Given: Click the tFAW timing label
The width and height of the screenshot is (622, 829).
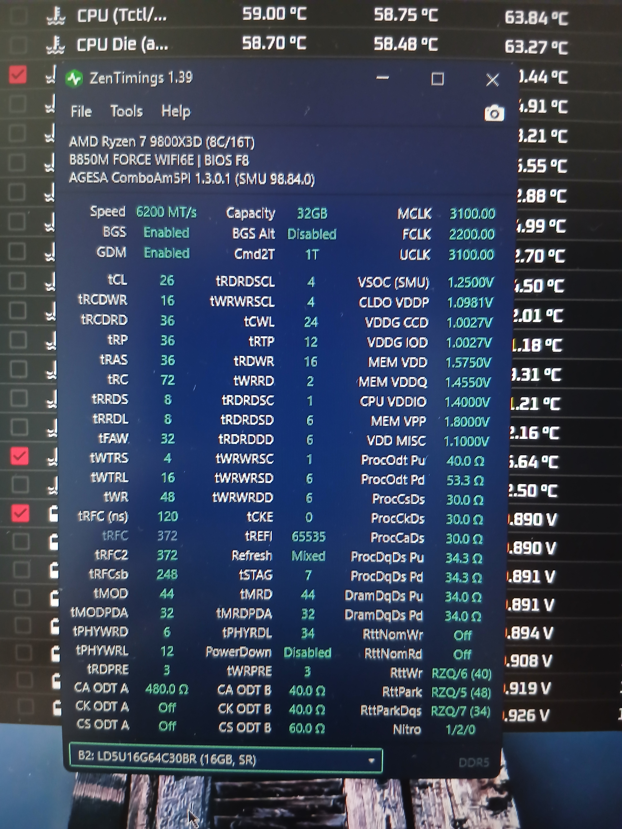Looking at the screenshot, I should (x=113, y=438).
